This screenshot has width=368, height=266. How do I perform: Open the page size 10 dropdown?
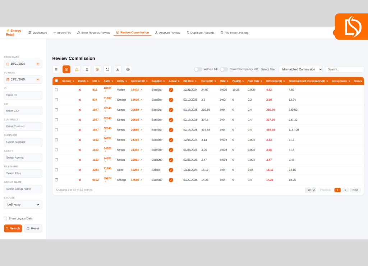click(310, 190)
